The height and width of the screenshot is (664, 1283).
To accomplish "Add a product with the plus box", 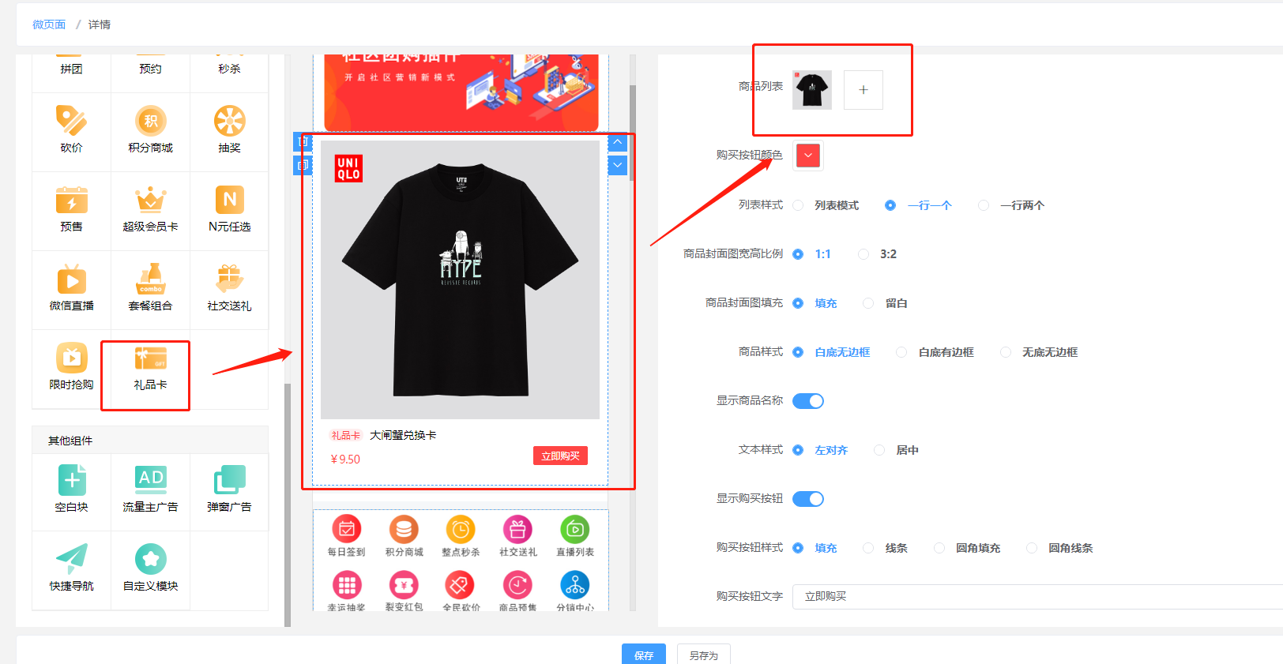I will click(x=863, y=90).
